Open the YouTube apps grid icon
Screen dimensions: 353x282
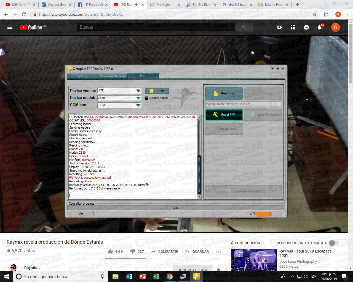point(293,27)
